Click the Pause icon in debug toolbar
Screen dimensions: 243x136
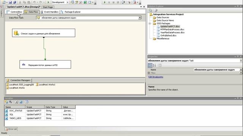tap(109, 2)
